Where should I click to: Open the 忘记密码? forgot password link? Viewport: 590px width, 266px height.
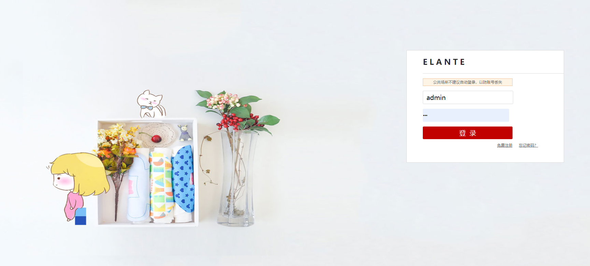pos(528,145)
